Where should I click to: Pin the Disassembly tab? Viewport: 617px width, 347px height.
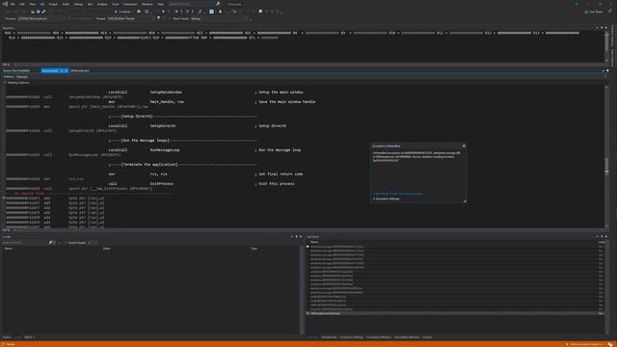(x=62, y=70)
